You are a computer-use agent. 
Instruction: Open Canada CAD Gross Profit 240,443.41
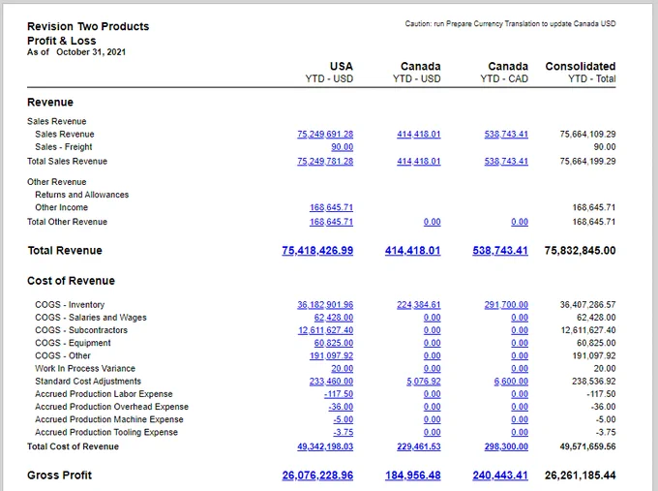click(500, 476)
